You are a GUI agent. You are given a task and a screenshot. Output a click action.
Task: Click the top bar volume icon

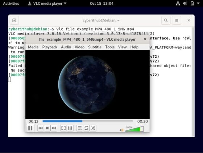(x=185, y=3)
